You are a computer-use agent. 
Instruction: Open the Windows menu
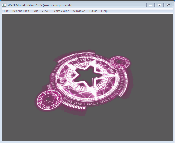point(79,11)
